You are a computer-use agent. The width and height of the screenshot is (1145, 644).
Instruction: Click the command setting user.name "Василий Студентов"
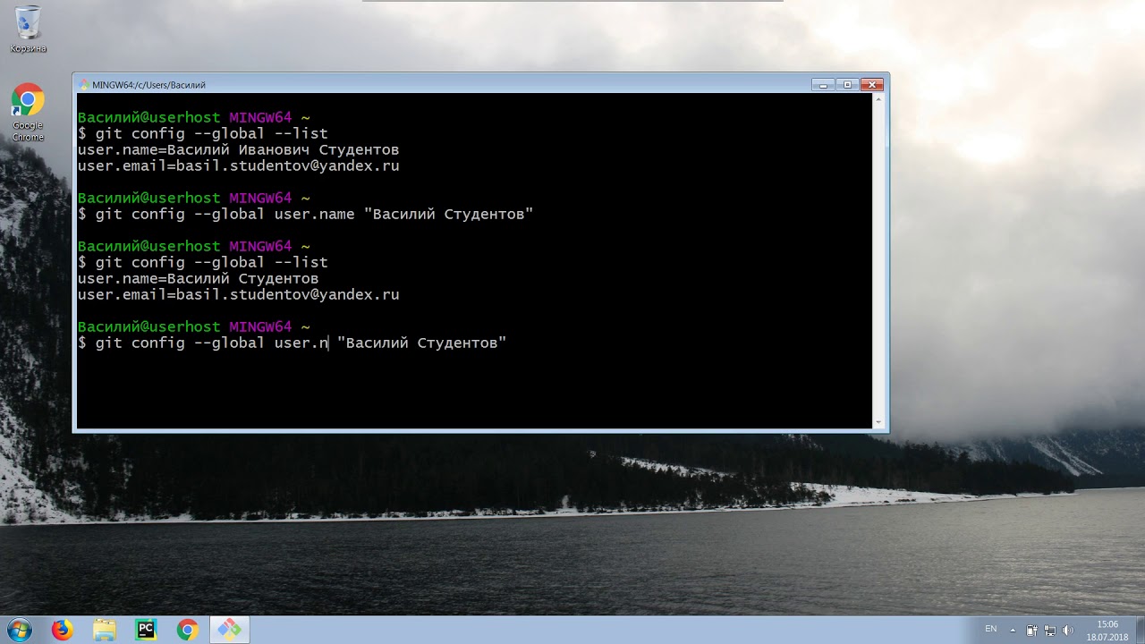point(306,215)
